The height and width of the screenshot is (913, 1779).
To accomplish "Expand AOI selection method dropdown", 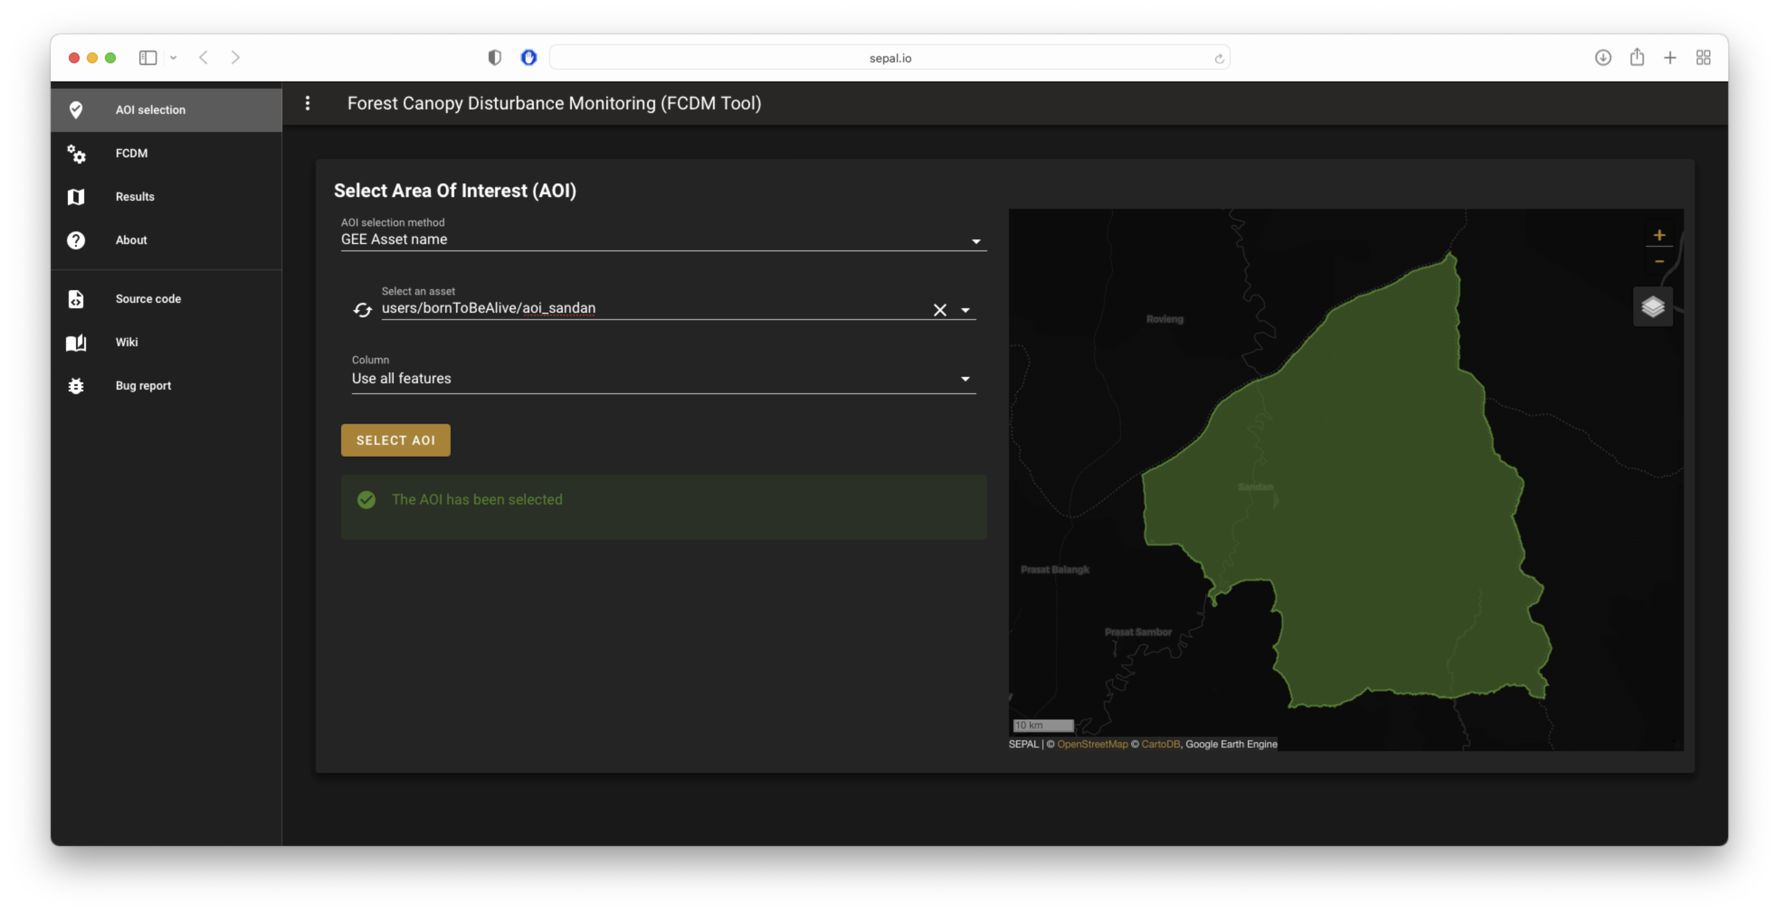I will (975, 241).
